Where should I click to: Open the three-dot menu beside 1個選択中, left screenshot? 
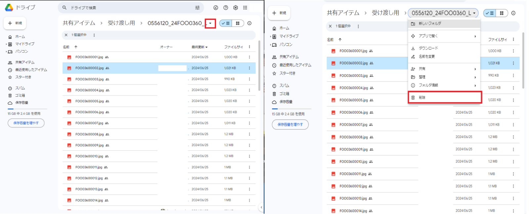(94, 35)
